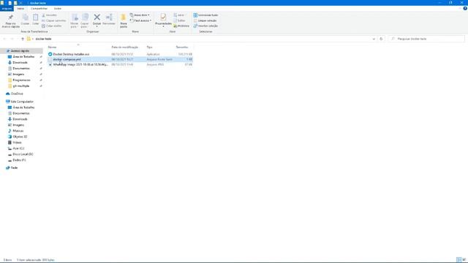The height and width of the screenshot is (263, 468).
Task: Sort by Data de modificação column
Action: point(125,47)
